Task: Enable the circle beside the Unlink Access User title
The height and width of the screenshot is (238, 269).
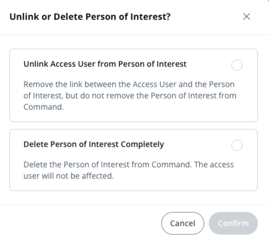Action: point(237,65)
